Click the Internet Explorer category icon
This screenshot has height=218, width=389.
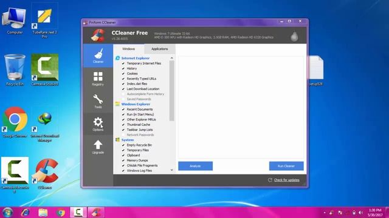(x=117, y=58)
